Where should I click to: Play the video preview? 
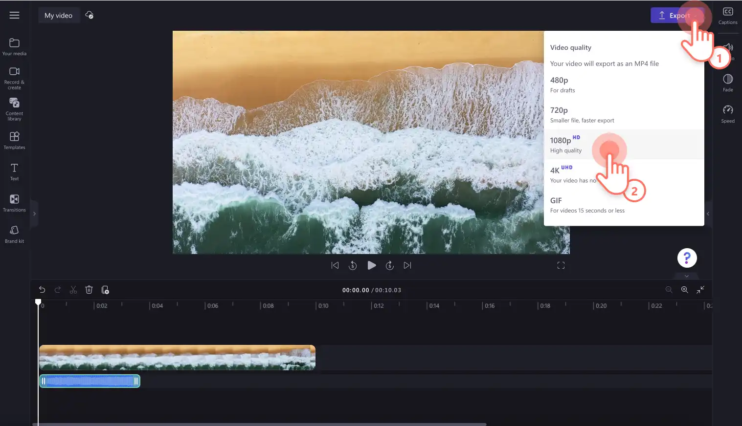point(372,265)
